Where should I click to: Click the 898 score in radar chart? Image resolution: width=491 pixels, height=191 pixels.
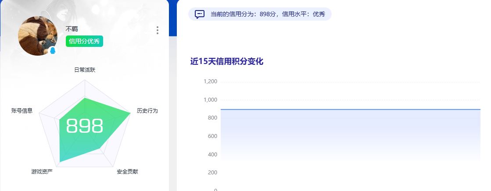85,126
